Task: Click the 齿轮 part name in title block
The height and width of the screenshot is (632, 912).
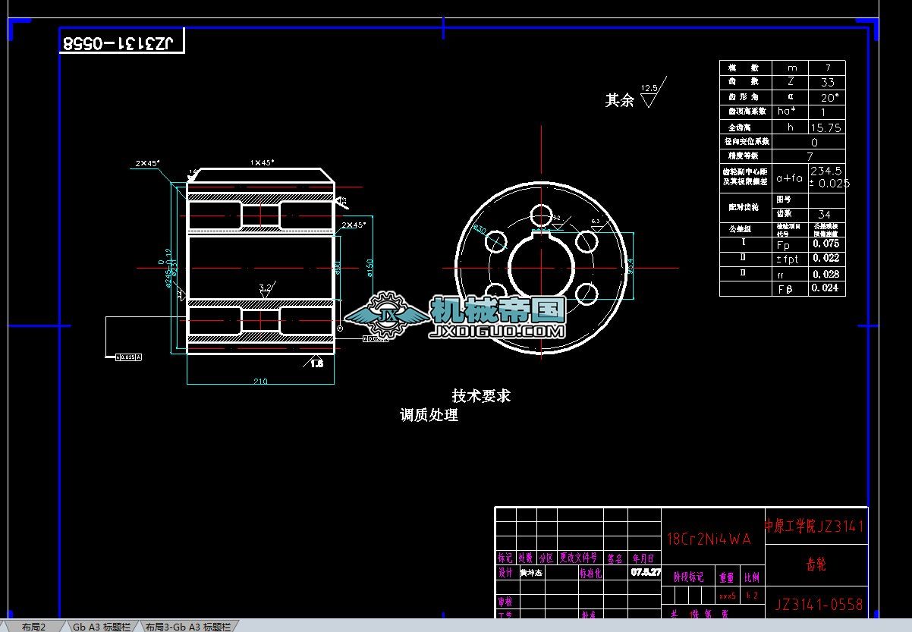Action: click(816, 564)
